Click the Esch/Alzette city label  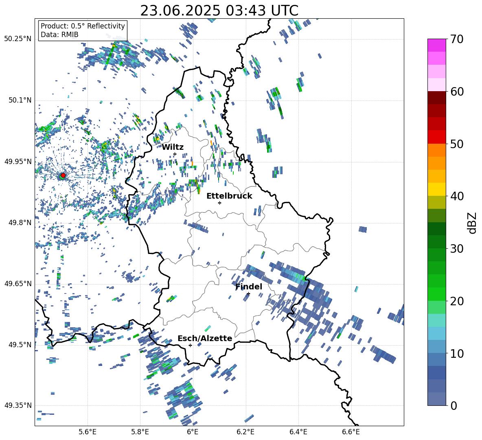(205, 338)
